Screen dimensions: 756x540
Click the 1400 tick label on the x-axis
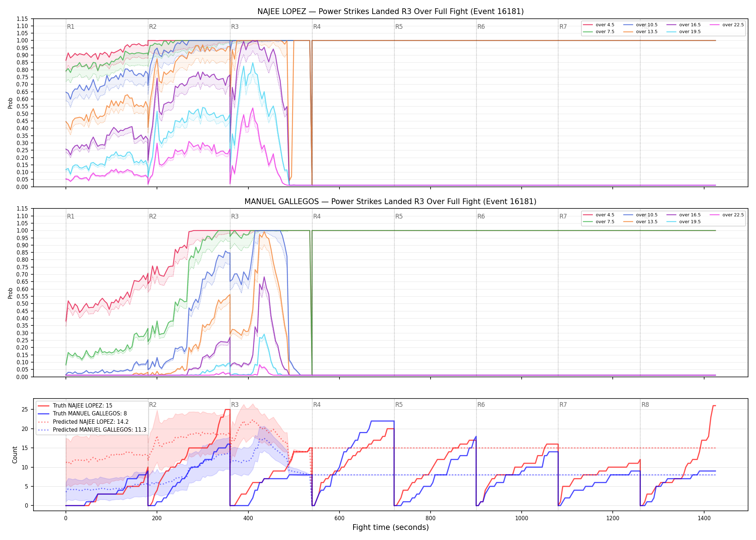pyautogui.click(x=704, y=518)
